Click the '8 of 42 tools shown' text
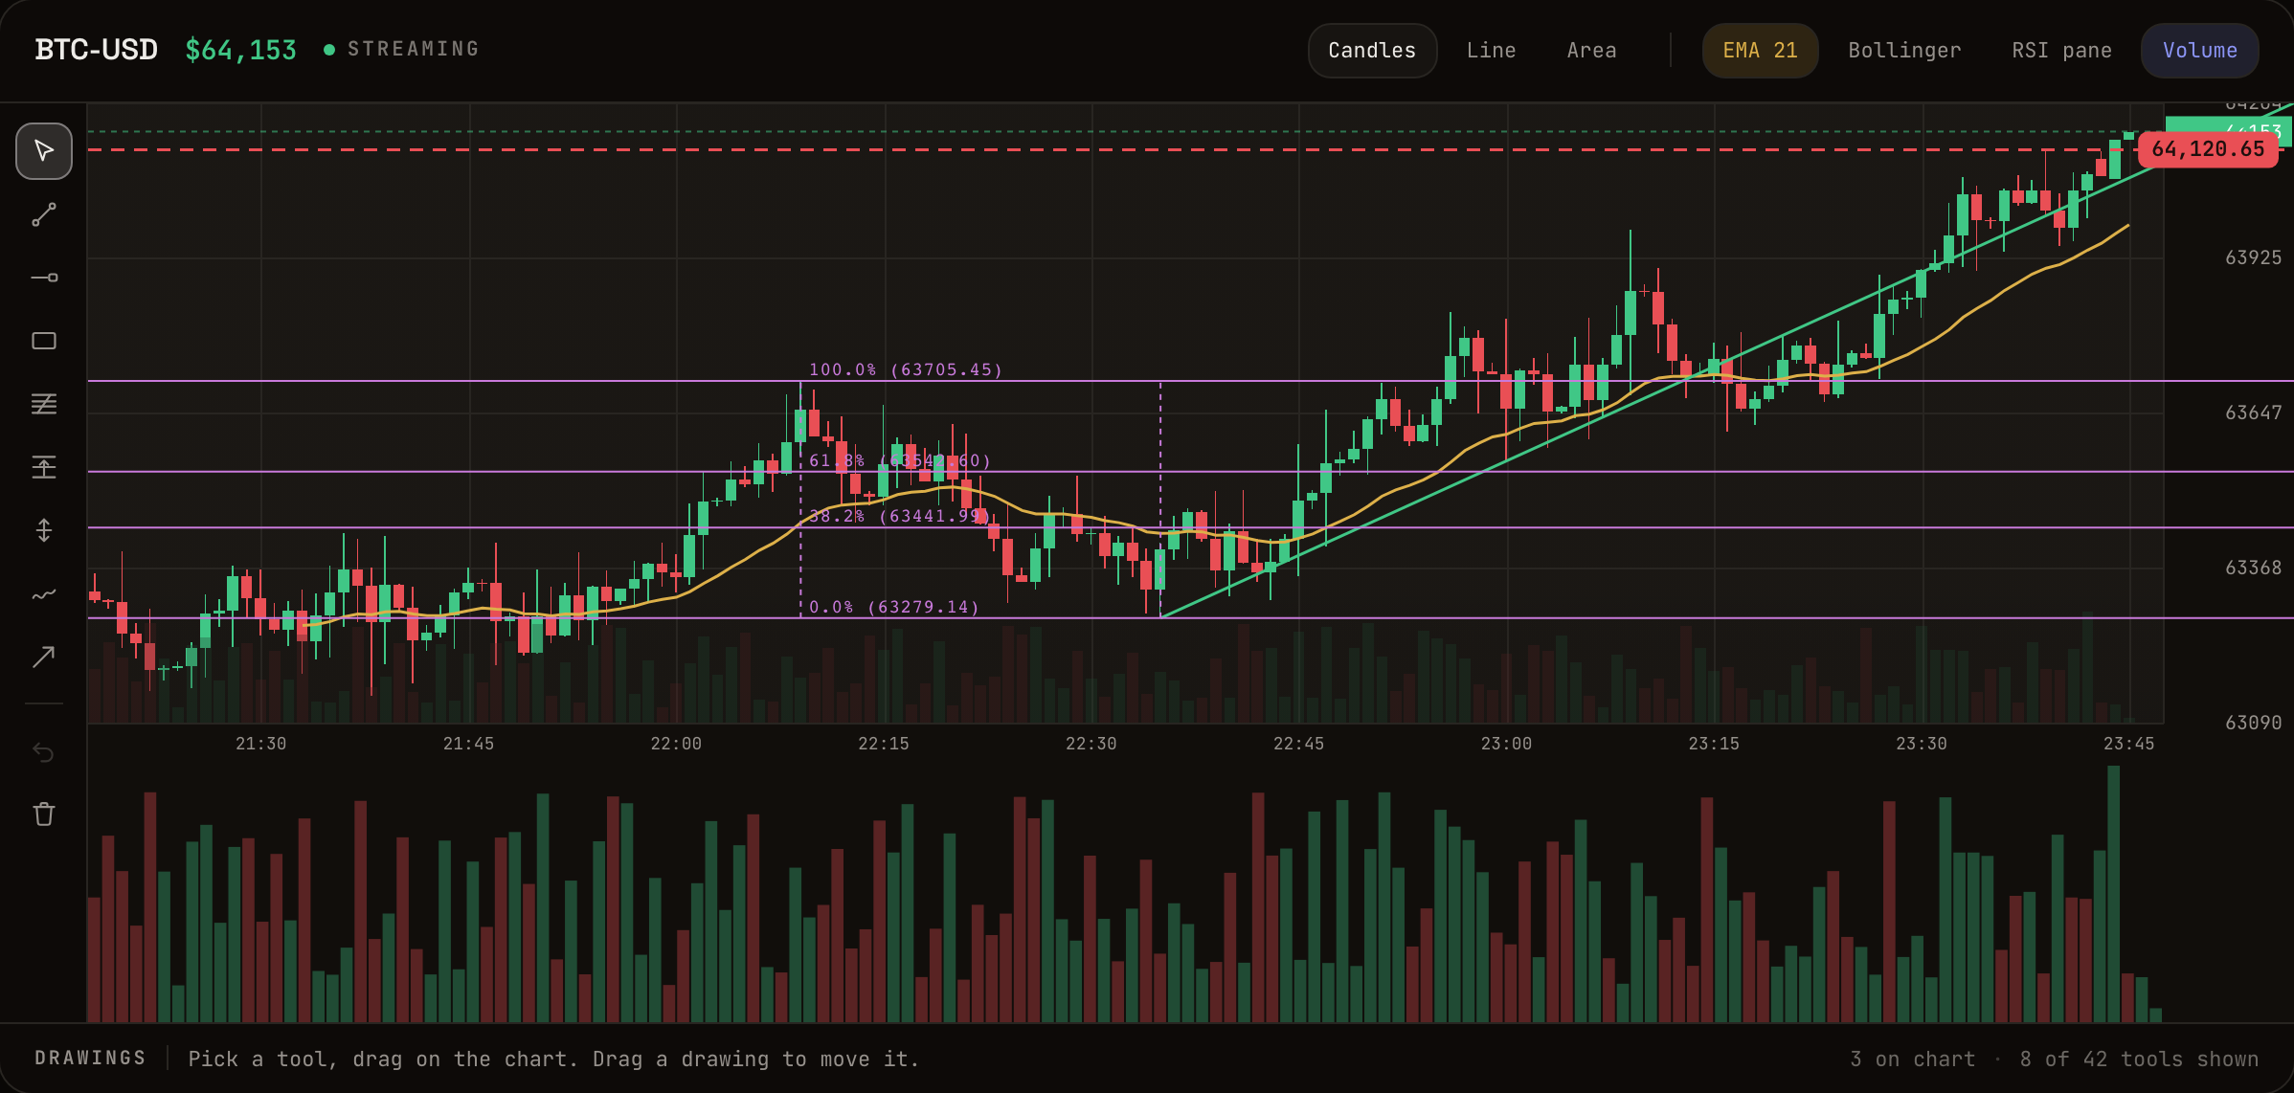The width and height of the screenshot is (2294, 1093). (2139, 1060)
